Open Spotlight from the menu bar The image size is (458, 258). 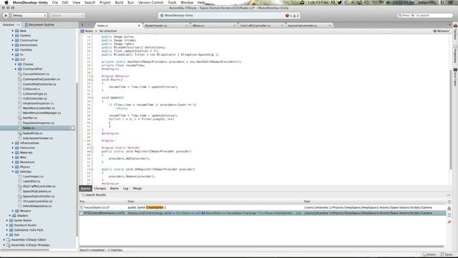click(443, 2)
